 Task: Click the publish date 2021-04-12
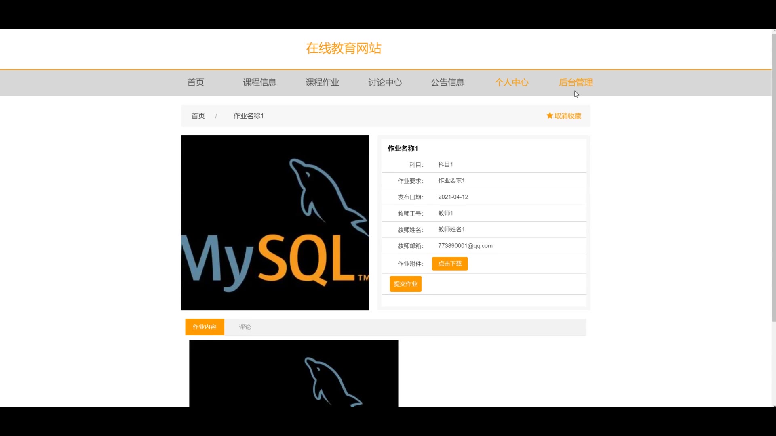pos(453,197)
